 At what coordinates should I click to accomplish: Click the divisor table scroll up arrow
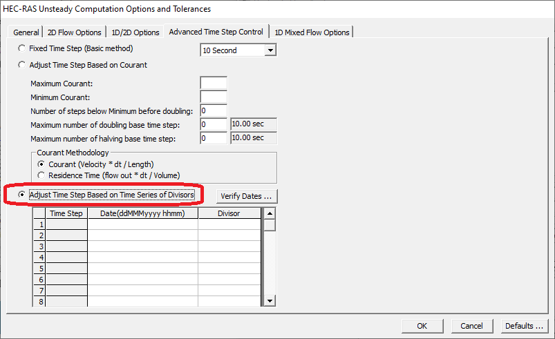270,213
